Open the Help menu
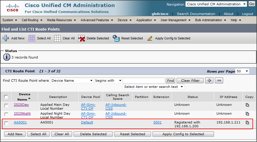257x142 pixels. [x=236, y=20]
